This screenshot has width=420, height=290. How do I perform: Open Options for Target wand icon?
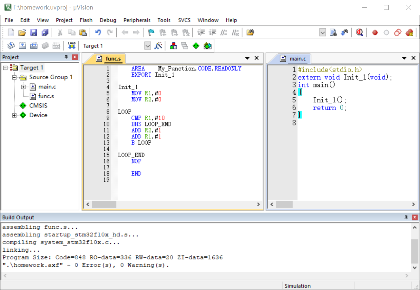click(x=158, y=46)
